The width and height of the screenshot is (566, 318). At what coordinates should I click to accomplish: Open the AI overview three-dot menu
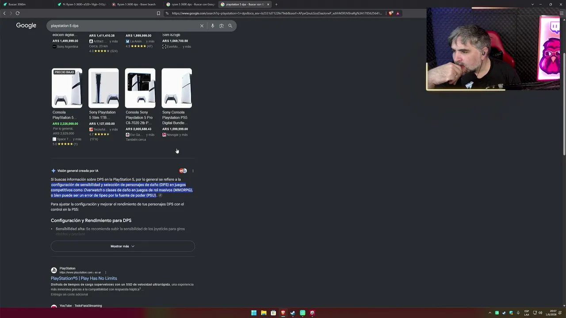tap(193, 171)
